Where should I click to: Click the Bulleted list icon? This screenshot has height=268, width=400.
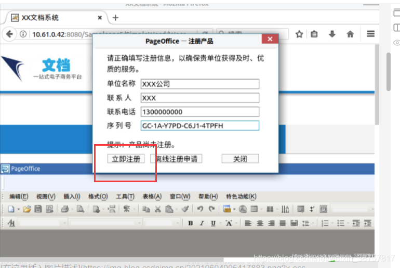pos(341,223)
